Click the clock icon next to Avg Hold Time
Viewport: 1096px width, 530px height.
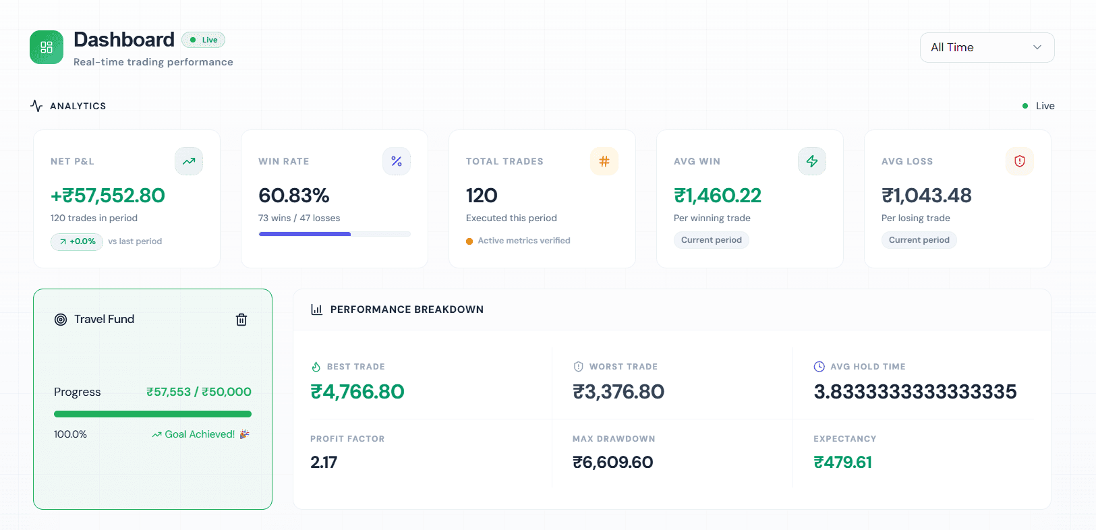coord(819,367)
